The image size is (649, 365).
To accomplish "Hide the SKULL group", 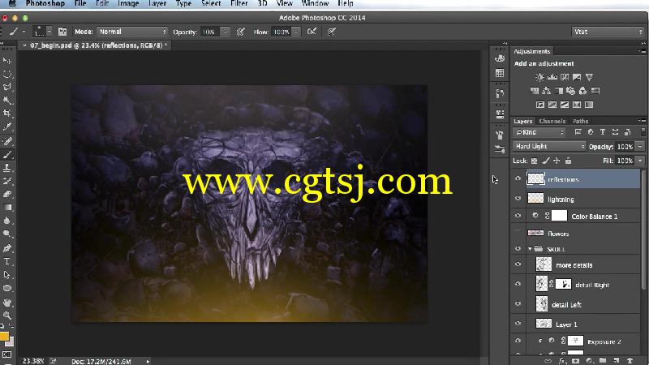I will tap(518, 249).
